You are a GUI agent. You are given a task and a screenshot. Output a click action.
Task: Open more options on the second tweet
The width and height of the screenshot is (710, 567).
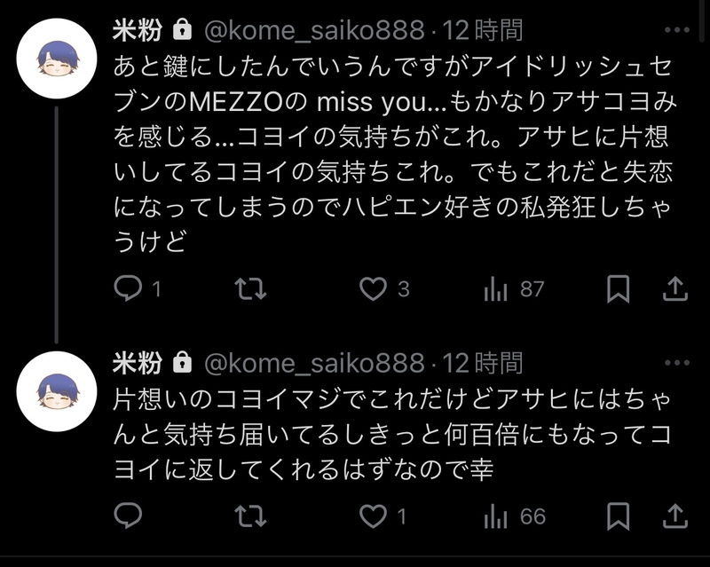point(676,364)
